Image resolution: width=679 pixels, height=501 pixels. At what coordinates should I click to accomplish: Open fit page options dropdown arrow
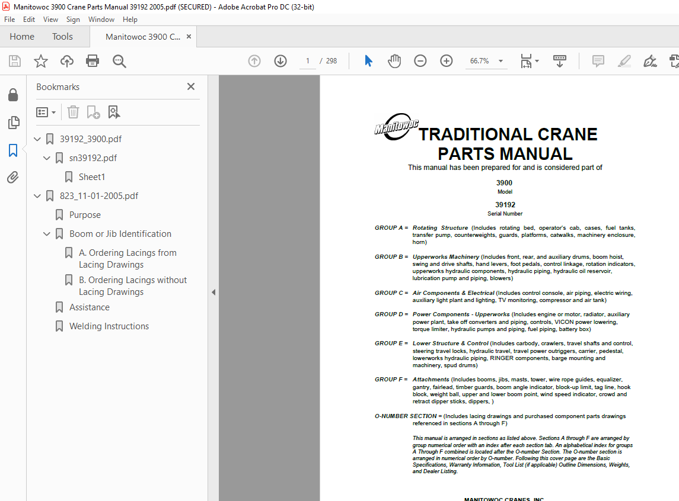(x=537, y=61)
